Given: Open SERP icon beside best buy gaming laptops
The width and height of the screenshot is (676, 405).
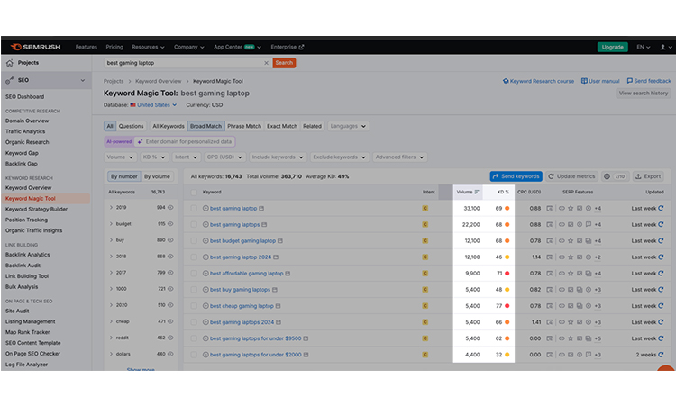Looking at the screenshot, I should [x=275, y=290].
